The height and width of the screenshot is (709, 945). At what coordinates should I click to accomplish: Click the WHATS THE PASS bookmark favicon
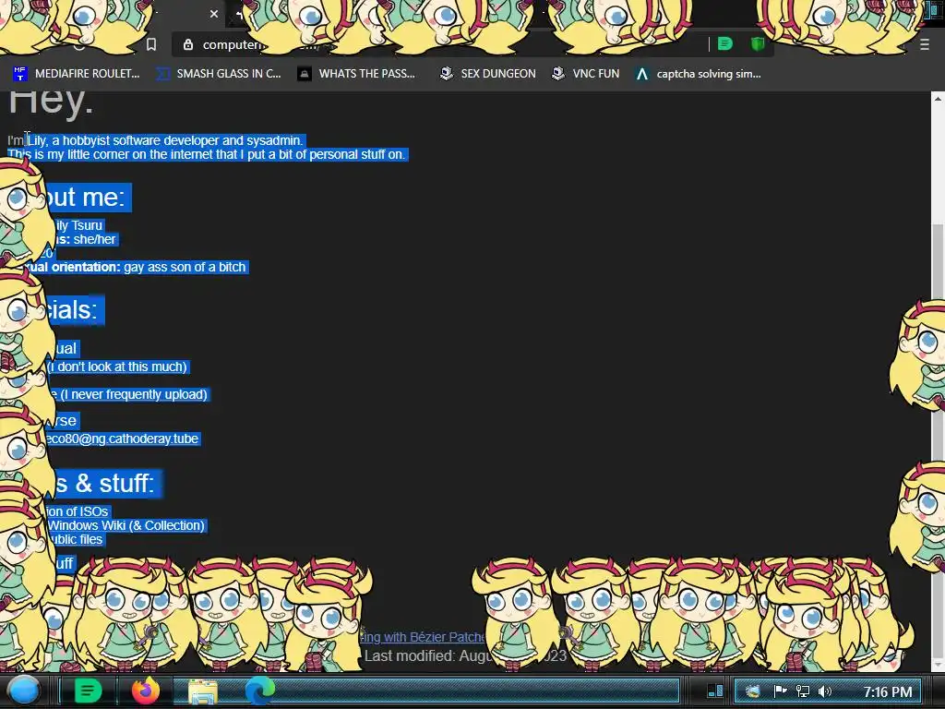[305, 74]
